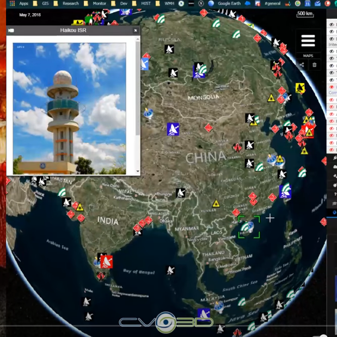Click the camera icon in Haikou ISR title bar
Screen dimensions: 337x337
point(11,30)
